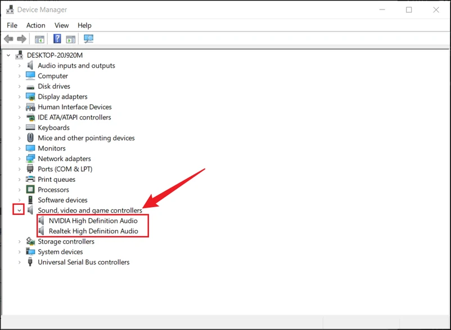Screen dimensions: 451x330
Task: Click the DESKTOP-20J920M computer icon
Action: pos(19,54)
